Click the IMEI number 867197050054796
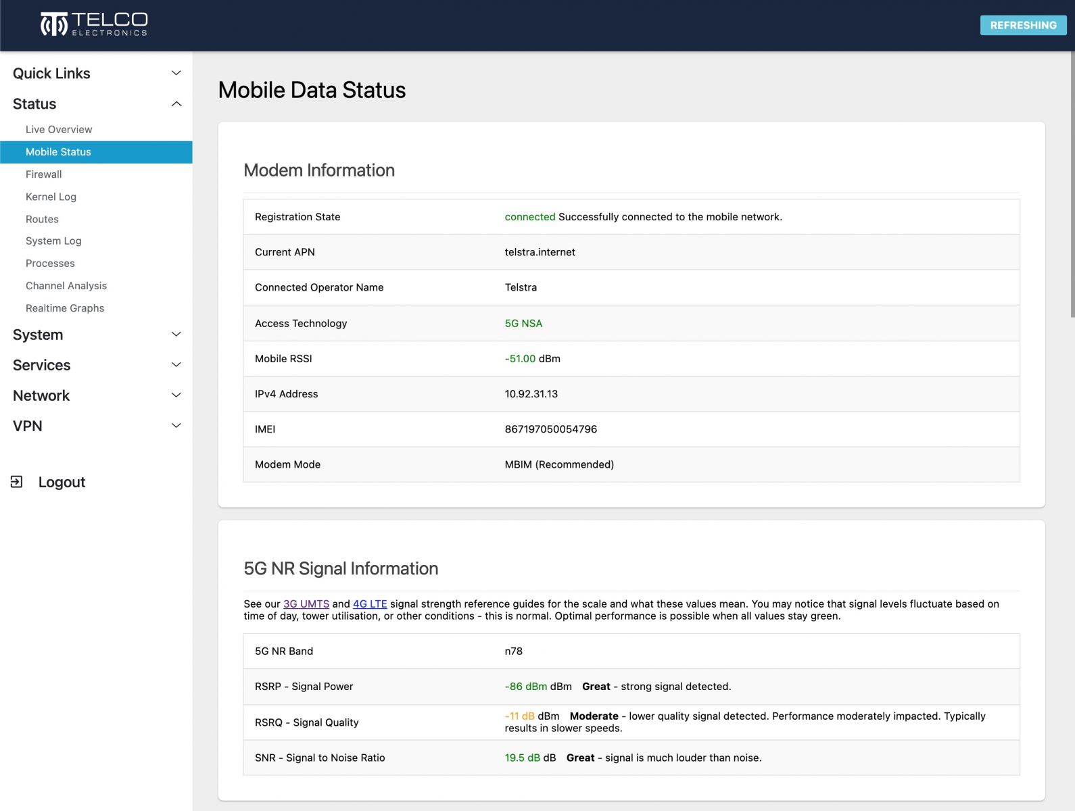This screenshot has height=811, width=1075. click(550, 428)
